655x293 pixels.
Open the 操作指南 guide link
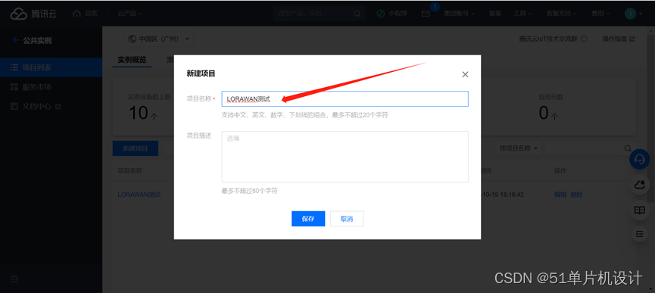(618, 39)
